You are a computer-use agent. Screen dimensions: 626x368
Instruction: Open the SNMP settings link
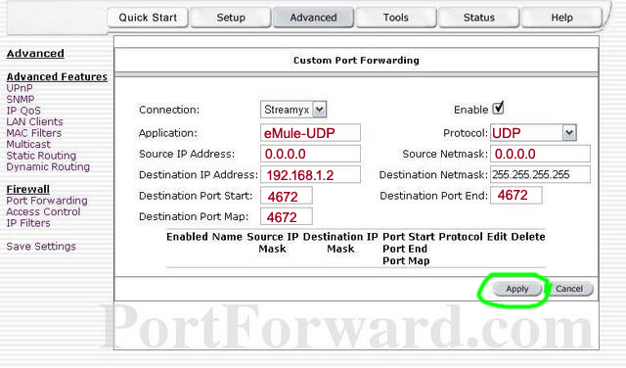click(x=21, y=99)
